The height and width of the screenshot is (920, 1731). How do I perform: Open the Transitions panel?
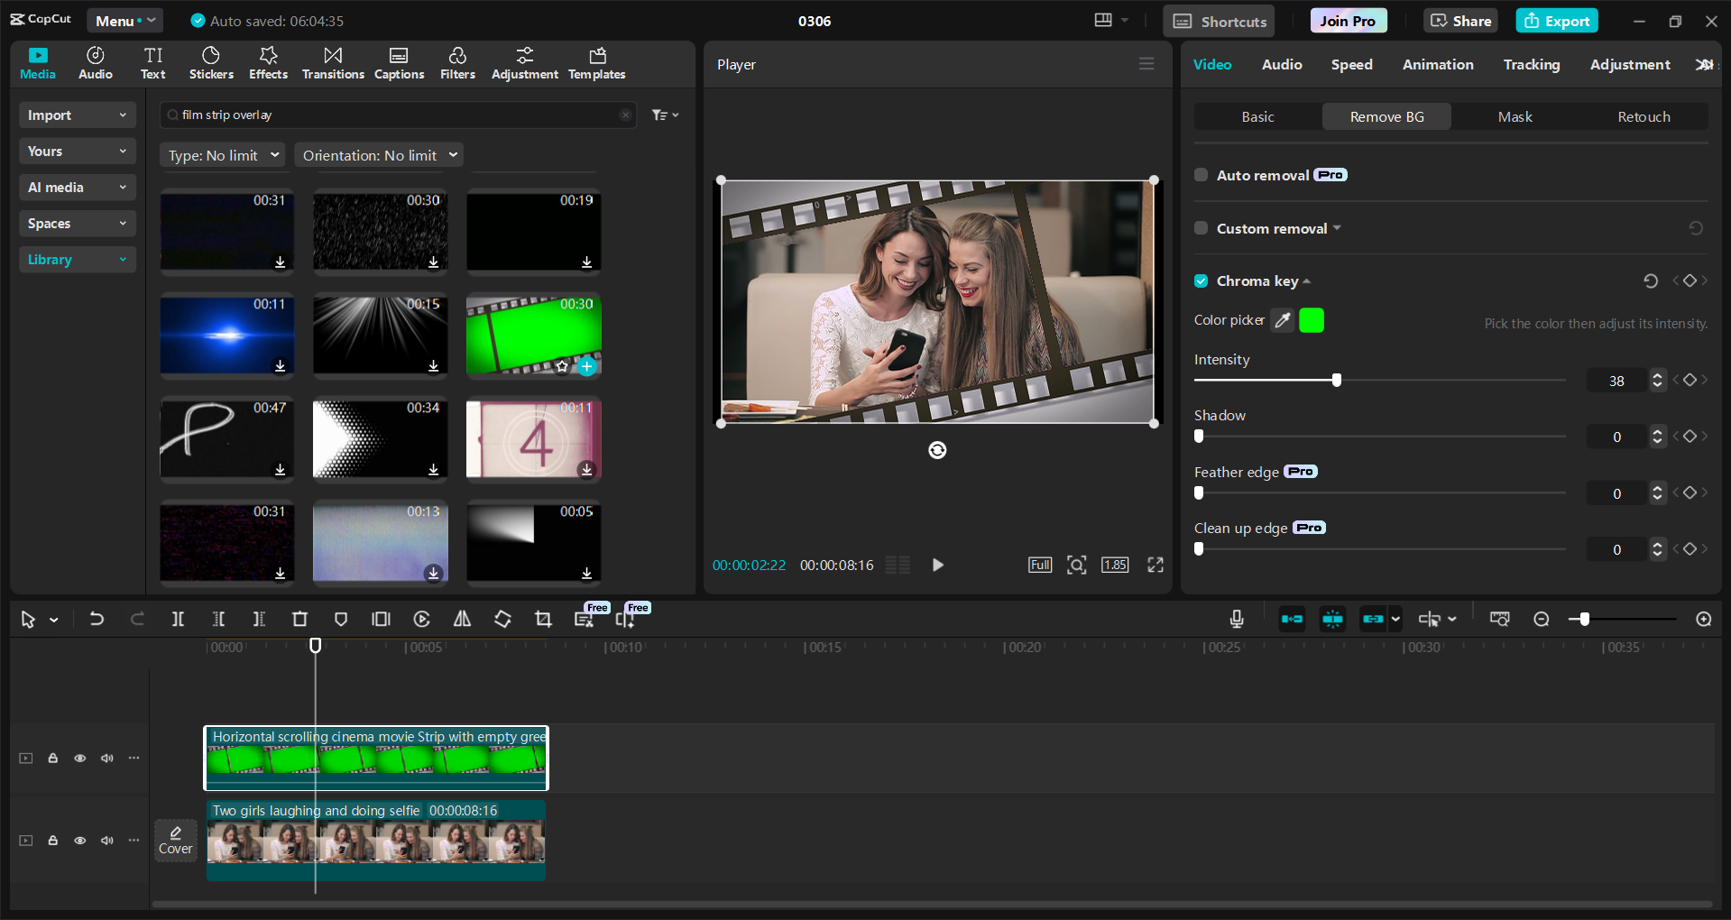pyautogui.click(x=332, y=61)
